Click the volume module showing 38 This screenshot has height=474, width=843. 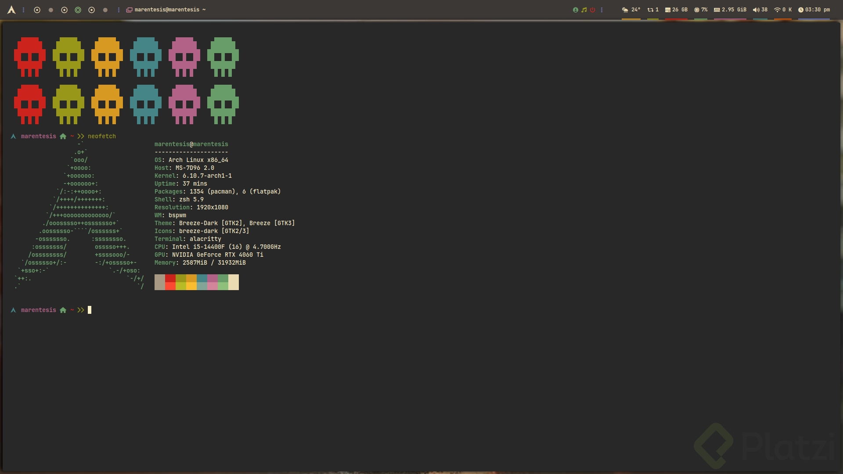[x=760, y=10]
